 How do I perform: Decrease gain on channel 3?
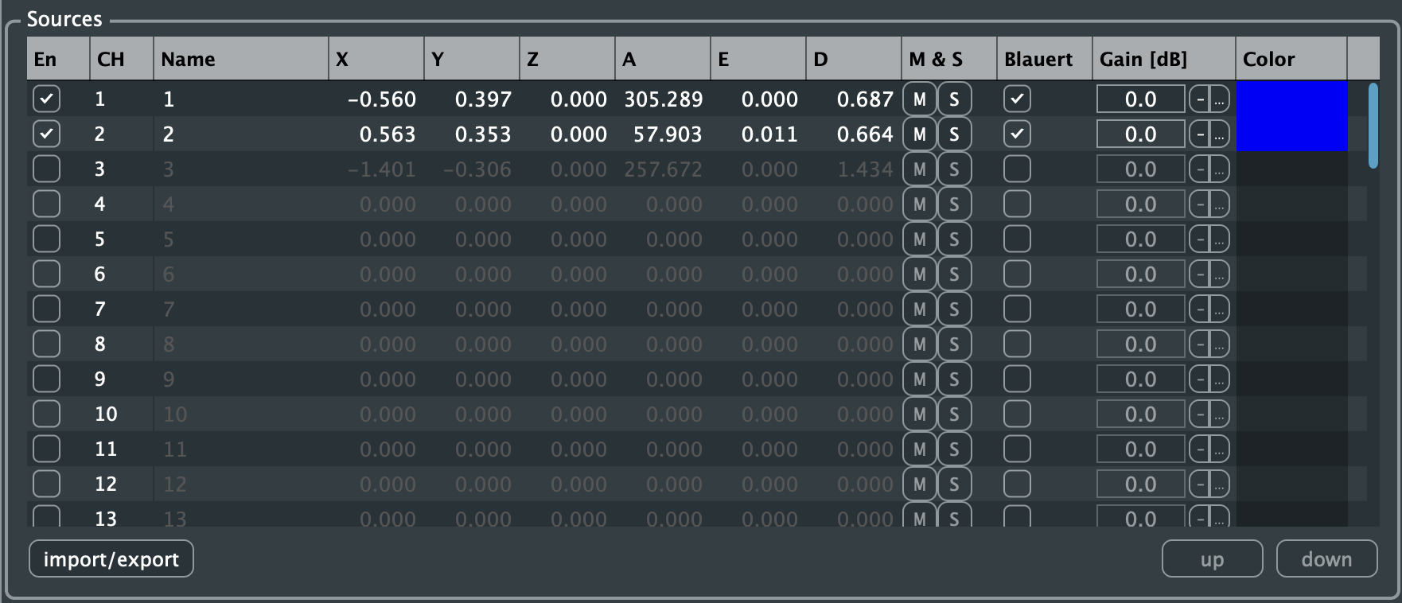coord(1200,169)
